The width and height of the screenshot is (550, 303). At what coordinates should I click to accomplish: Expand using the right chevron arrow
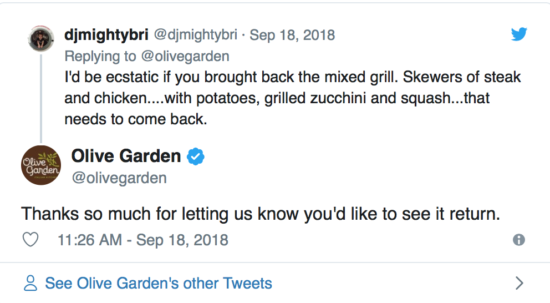point(519,284)
